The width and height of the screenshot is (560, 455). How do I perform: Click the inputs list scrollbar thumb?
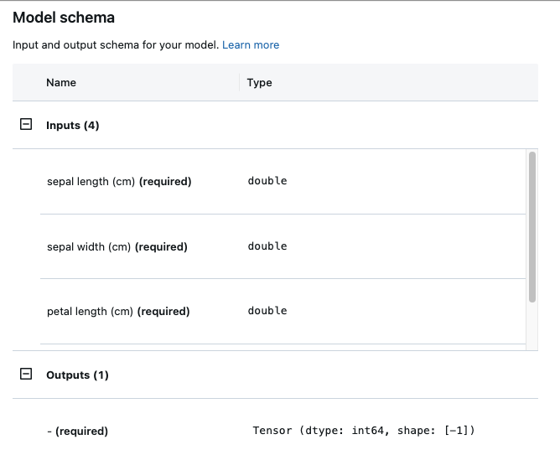coord(532,226)
